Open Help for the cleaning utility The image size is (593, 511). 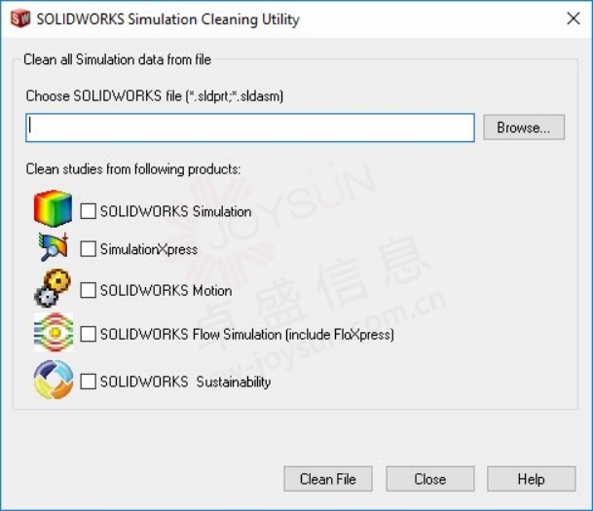click(x=532, y=479)
